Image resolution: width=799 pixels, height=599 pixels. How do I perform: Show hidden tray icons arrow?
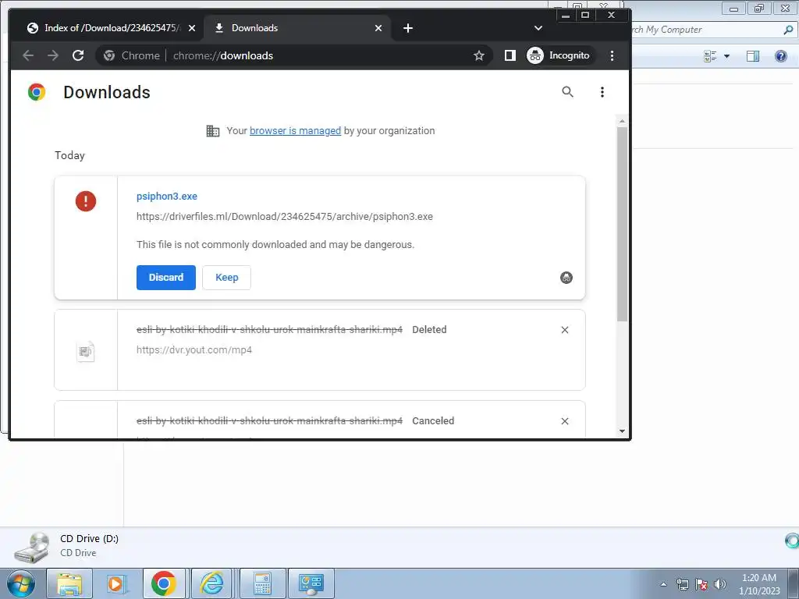(663, 584)
